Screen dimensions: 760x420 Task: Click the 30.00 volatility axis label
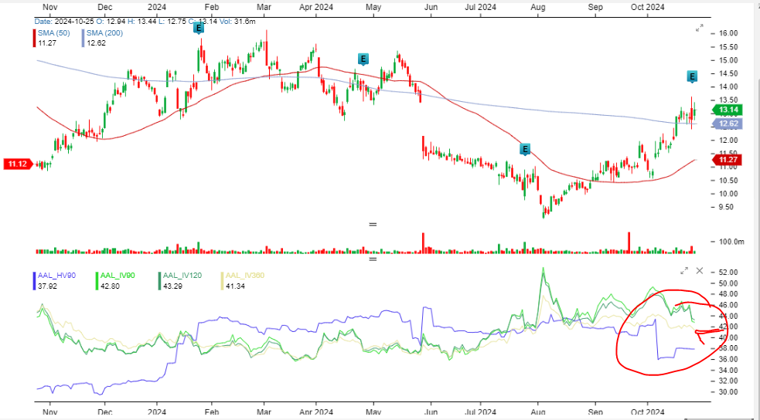coord(730,392)
